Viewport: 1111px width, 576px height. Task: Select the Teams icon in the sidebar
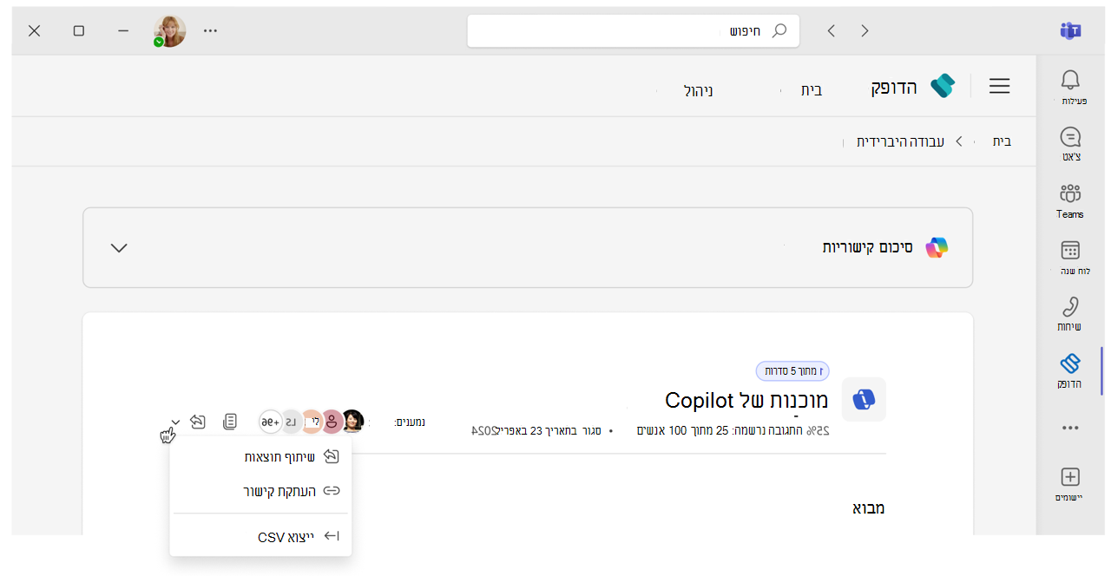click(1070, 198)
